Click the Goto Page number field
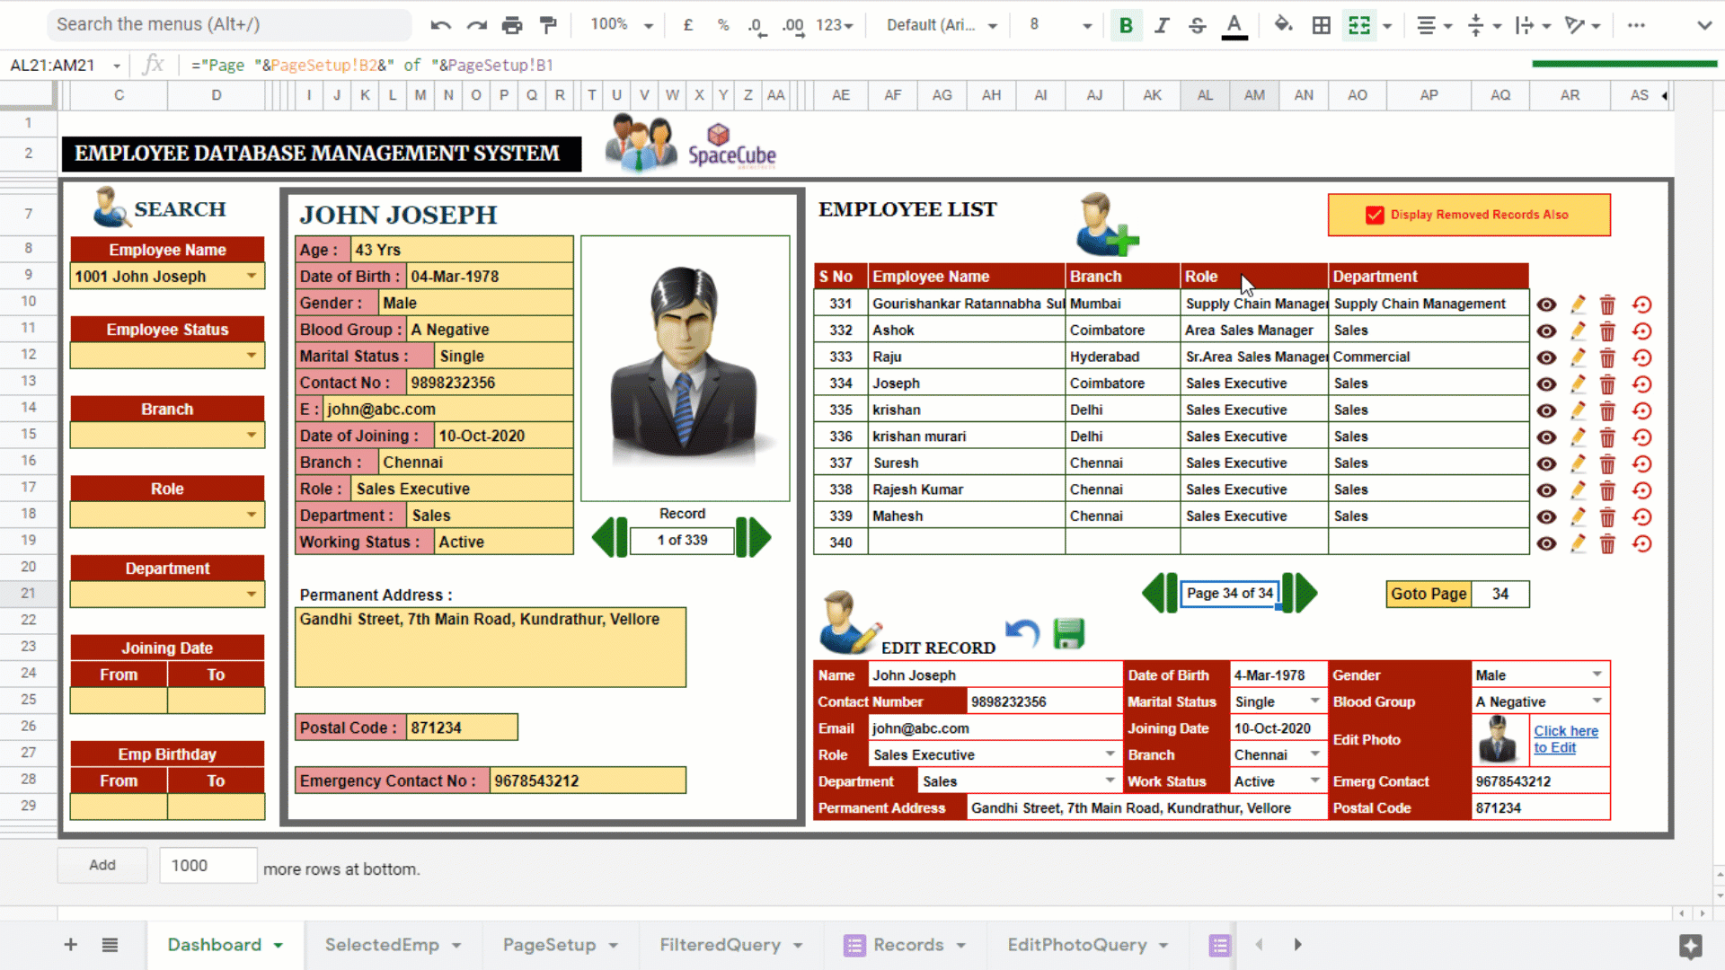 pyautogui.click(x=1500, y=594)
